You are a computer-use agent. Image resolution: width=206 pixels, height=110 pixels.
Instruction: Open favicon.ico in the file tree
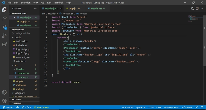24,41
